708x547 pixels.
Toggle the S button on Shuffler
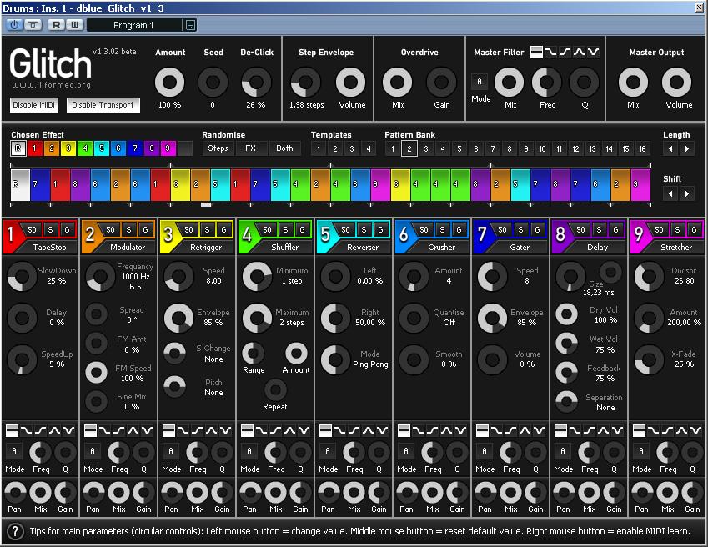(x=285, y=229)
